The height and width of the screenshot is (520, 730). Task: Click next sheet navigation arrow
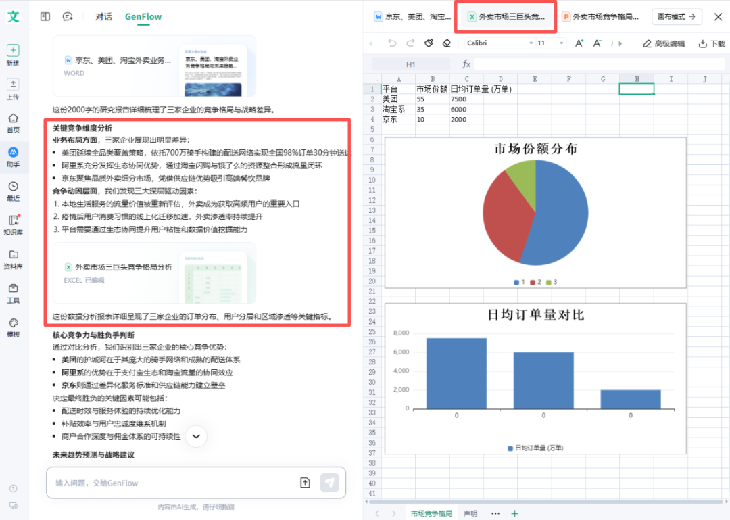point(394,513)
